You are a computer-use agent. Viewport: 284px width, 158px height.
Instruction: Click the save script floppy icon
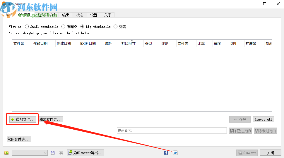pos(52,153)
